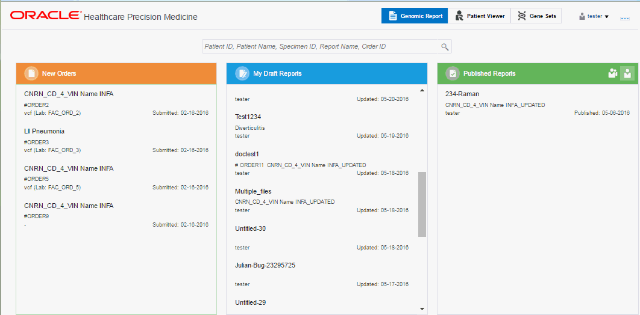Click the Diverticulitis label under Test1234
The height and width of the screenshot is (315, 640).
coord(250,128)
